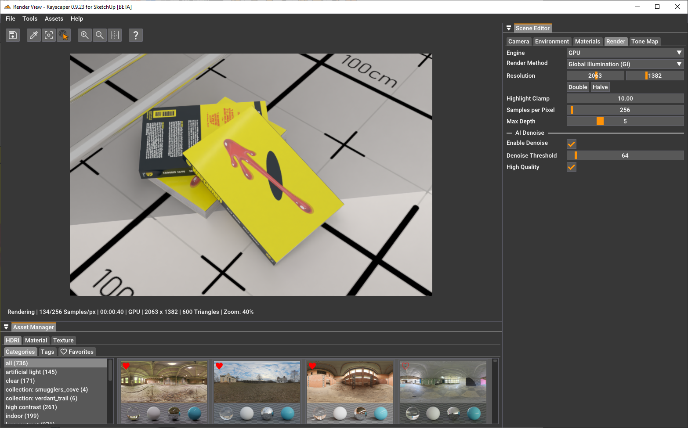Image resolution: width=688 pixels, height=428 pixels.
Task: Open the File menu
Action: (x=11, y=18)
